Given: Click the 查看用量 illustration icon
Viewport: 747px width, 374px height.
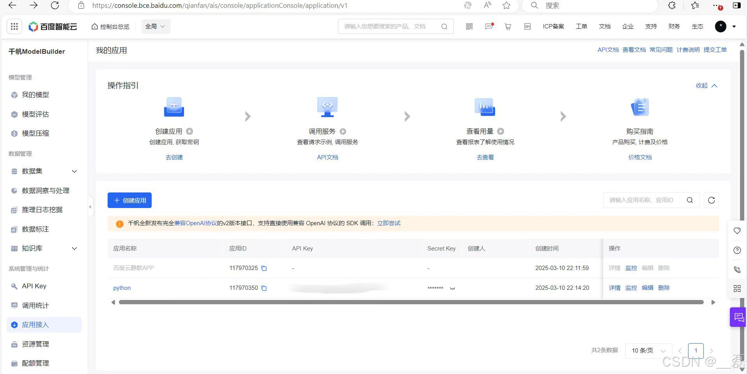Looking at the screenshot, I should coord(485,107).
